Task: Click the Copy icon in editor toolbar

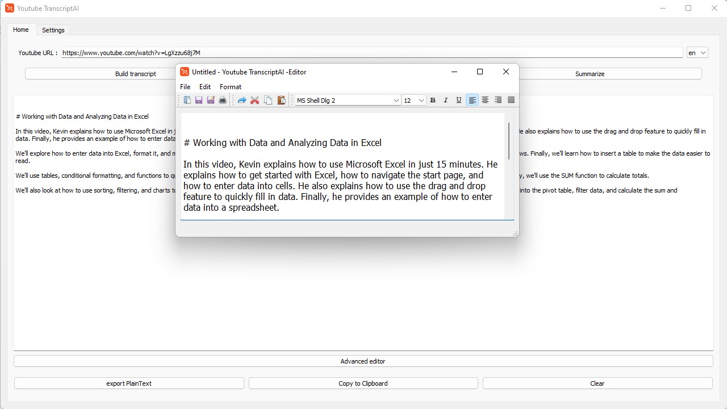Action: [268, 101]
